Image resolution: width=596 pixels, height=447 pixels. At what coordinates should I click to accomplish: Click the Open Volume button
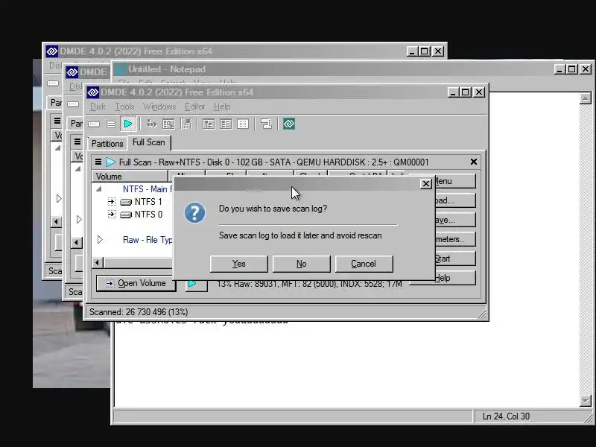[136, 283]
